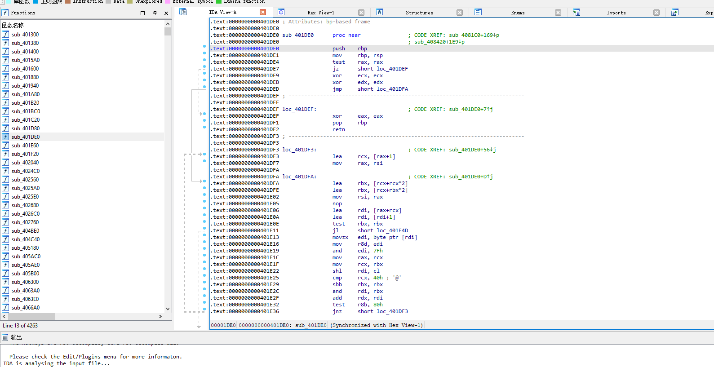Click function icon beside sub_405AC0

click(x=5, y=256)
